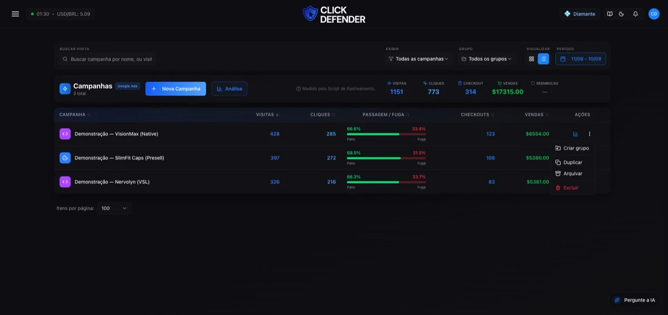The image size is (668, 315).
Task: Click SlimFit Caps passagem/fuga progress bar
Action: [x=386, y=158]
